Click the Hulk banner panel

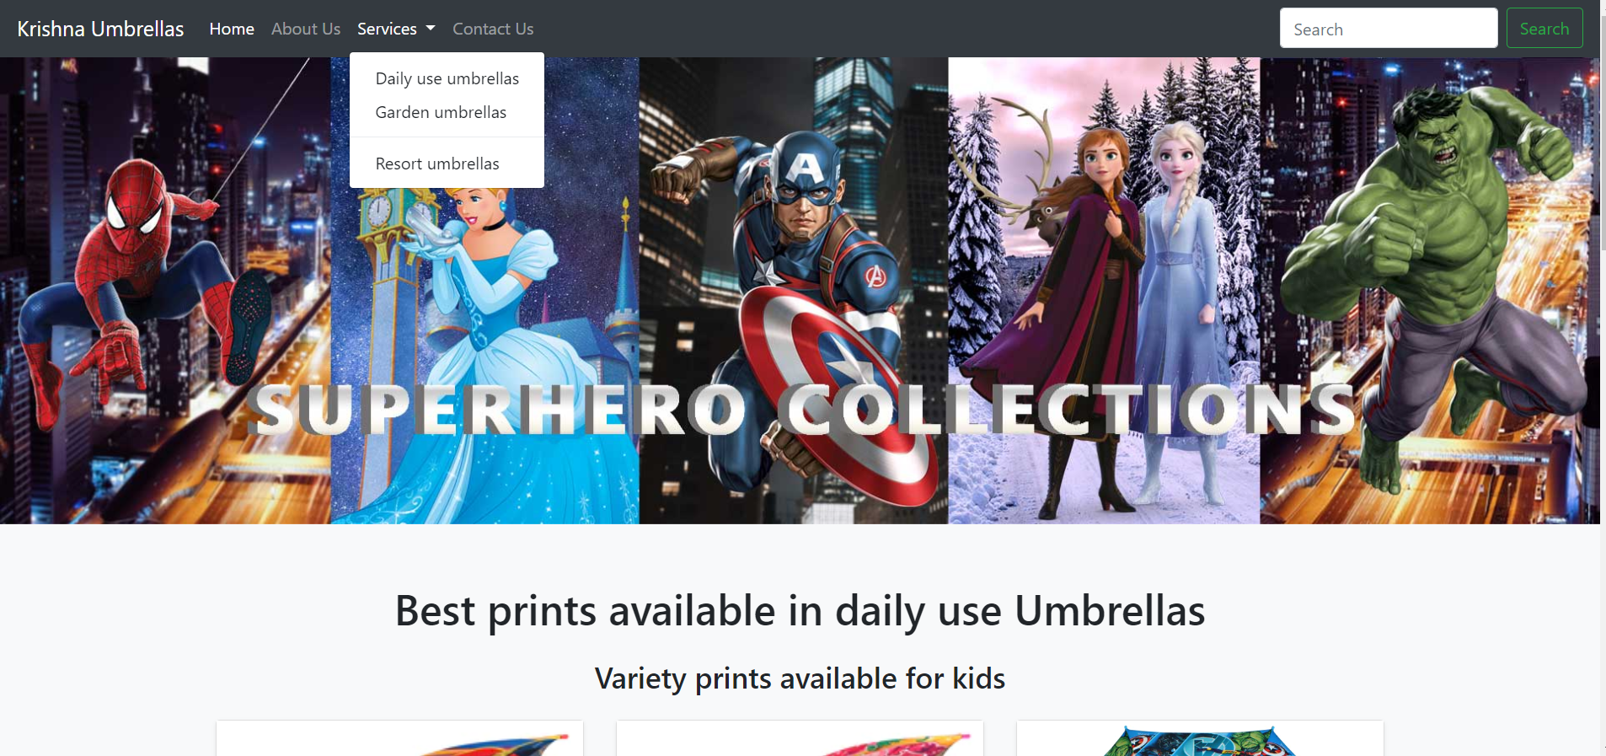[x=1430, y=291]
